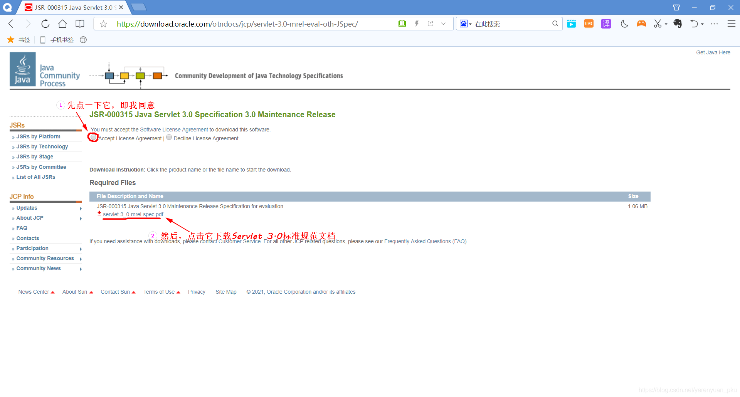This screenshot has height=397, width=740.
Task: Open the Customer Service link
Action: click(x=239, y=241)
